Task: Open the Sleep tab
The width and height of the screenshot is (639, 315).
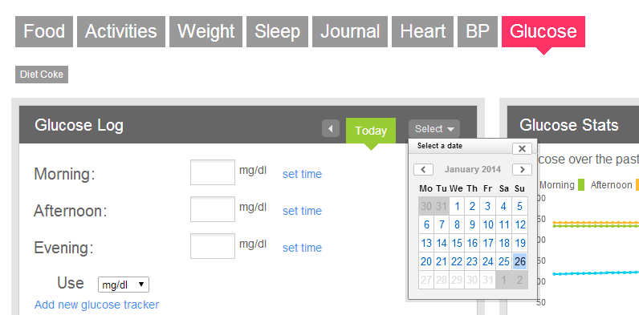Action: 277,32
